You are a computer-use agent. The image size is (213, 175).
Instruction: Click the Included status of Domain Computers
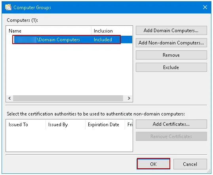pyautogui.click(x=103, y=40)
